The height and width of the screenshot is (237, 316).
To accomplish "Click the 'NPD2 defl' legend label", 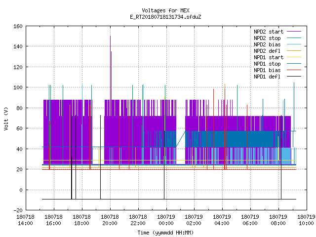I will click(267, 51).
